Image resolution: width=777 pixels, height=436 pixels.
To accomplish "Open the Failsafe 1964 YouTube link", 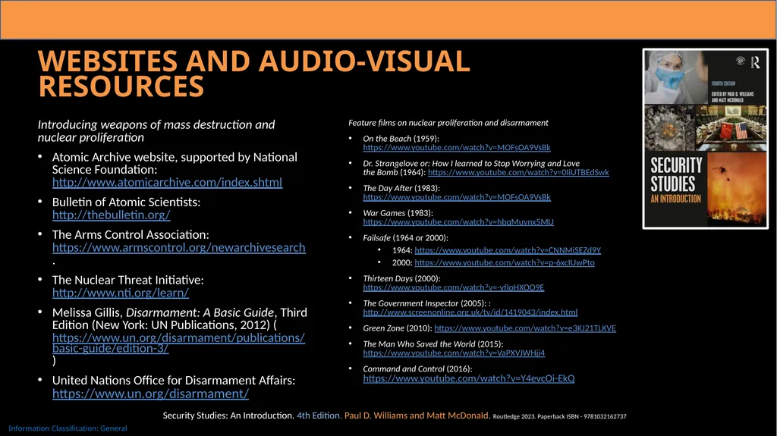I will coord(508,250).
